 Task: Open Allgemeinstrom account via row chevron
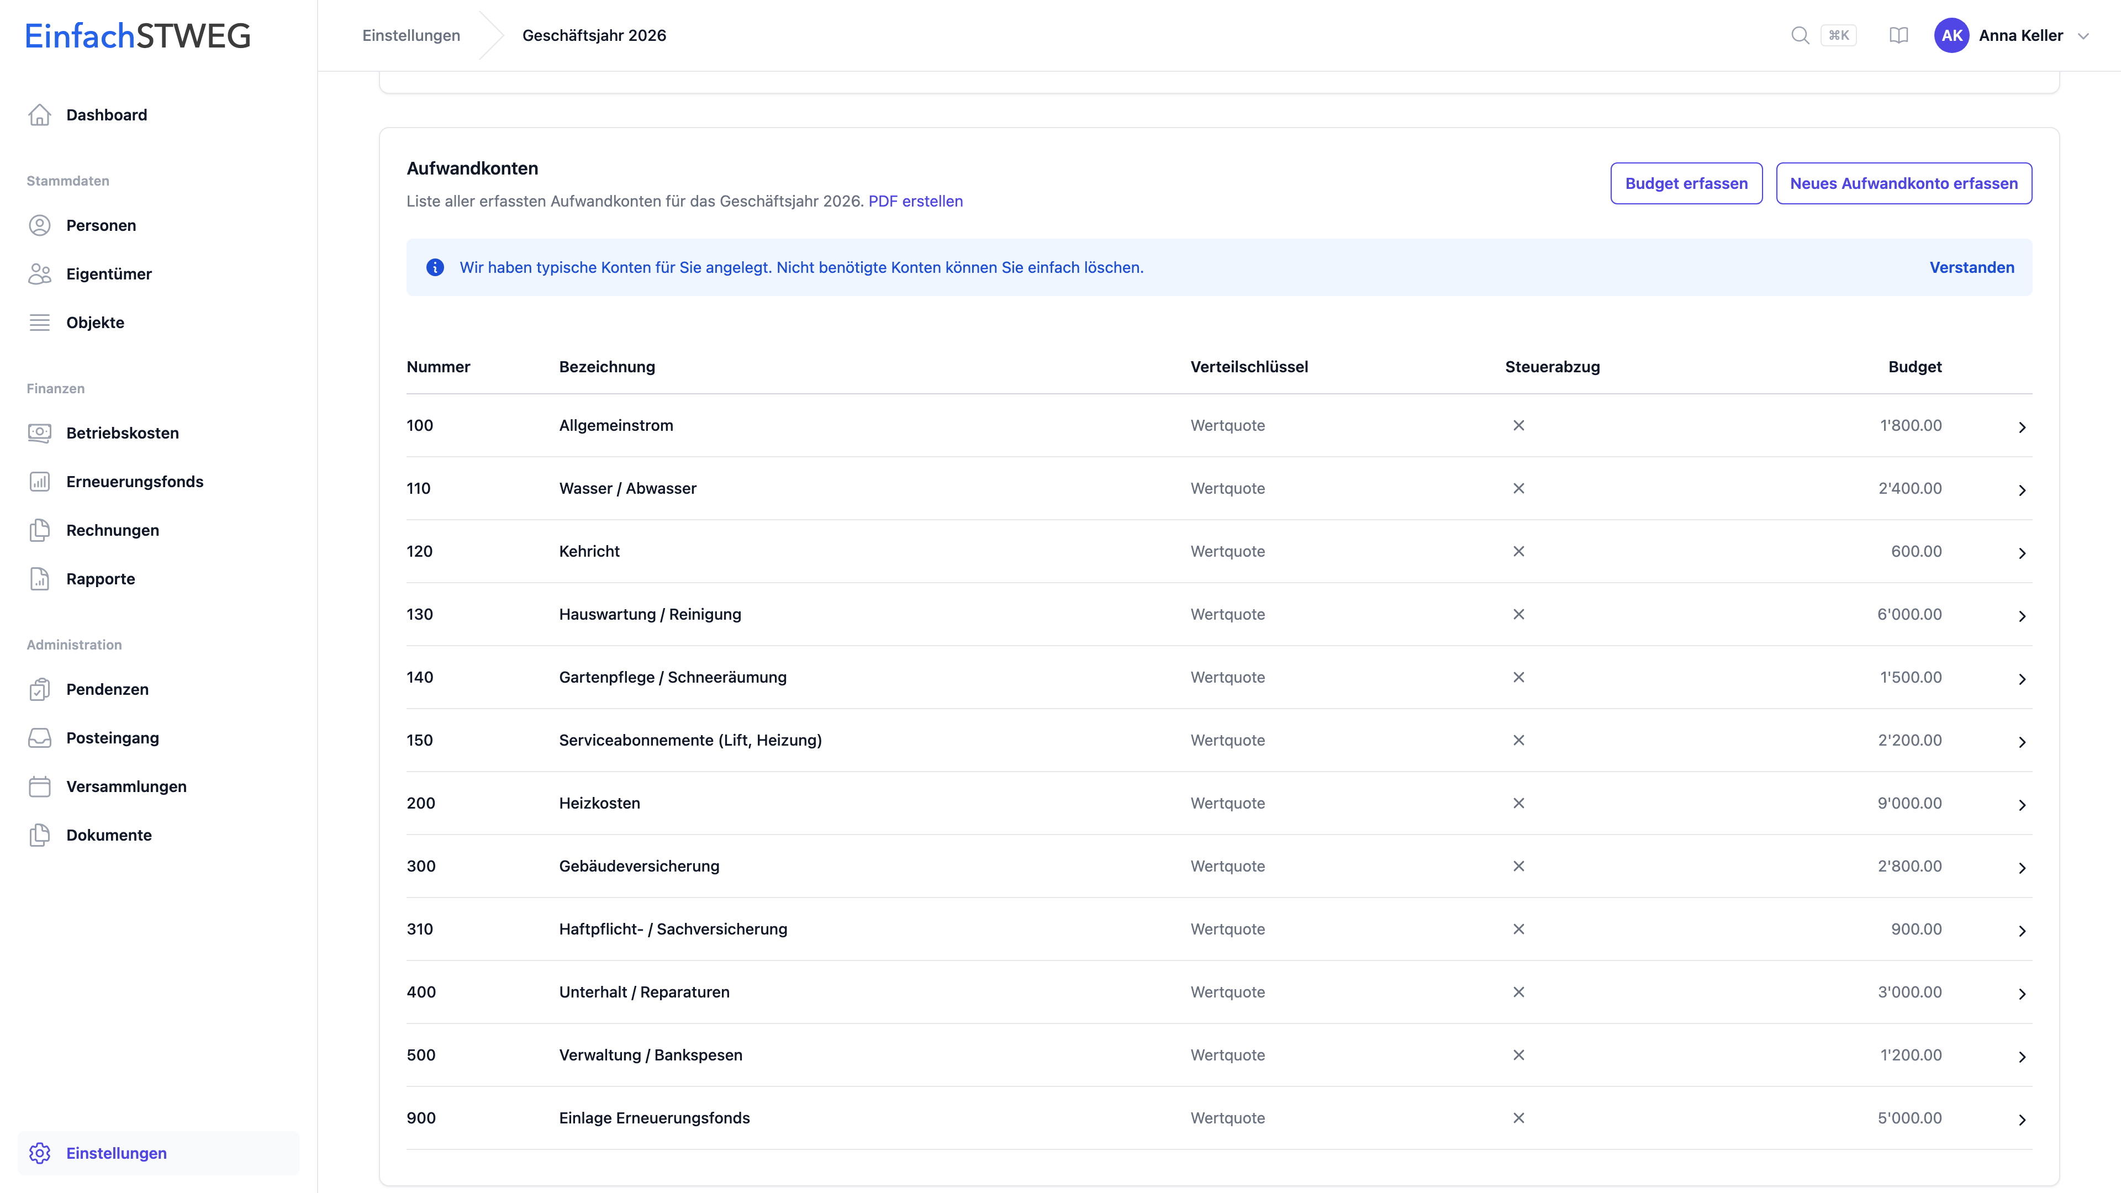[x=2022, y=426]
